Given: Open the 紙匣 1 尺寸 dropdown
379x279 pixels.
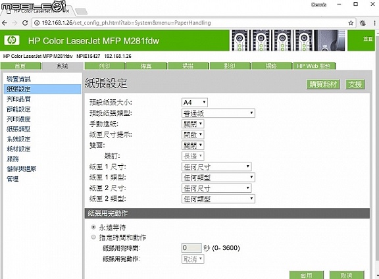Looking at the screenshot, I should (x=216, y=166).
